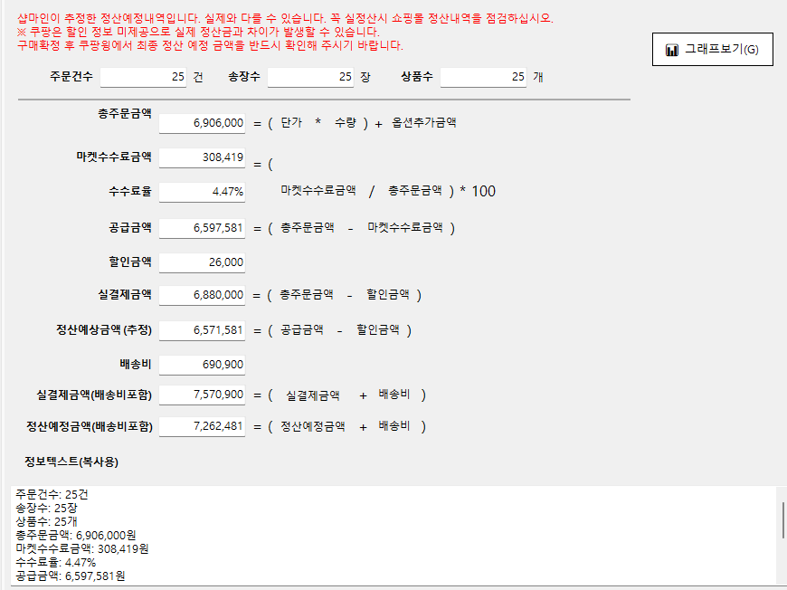The image size is (787, 590).
Task: Click the 수수료율 field showing 4.47%
Action: pyautogui.click(x=202, y=192)
